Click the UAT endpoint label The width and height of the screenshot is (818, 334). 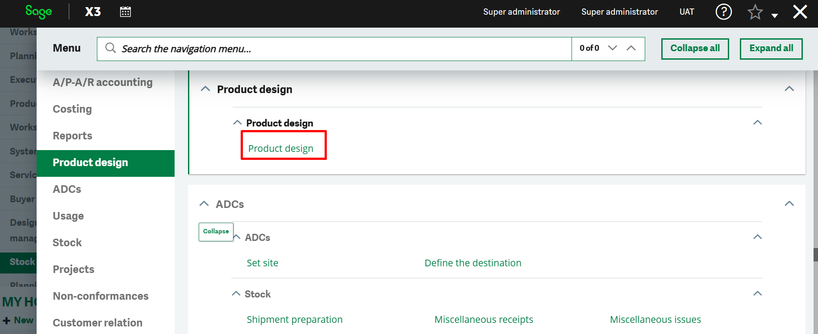coord(687,12)
